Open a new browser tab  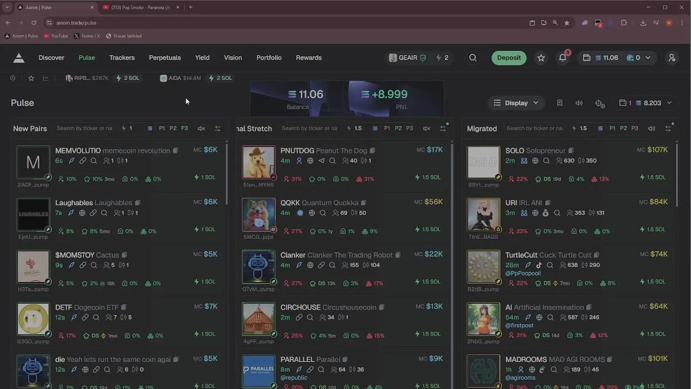point(191,8)
